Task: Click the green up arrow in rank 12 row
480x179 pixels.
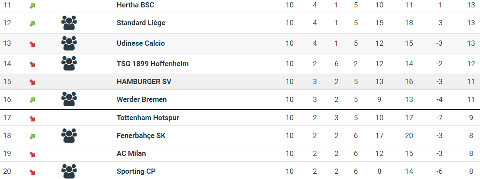Action: (33, 23)
